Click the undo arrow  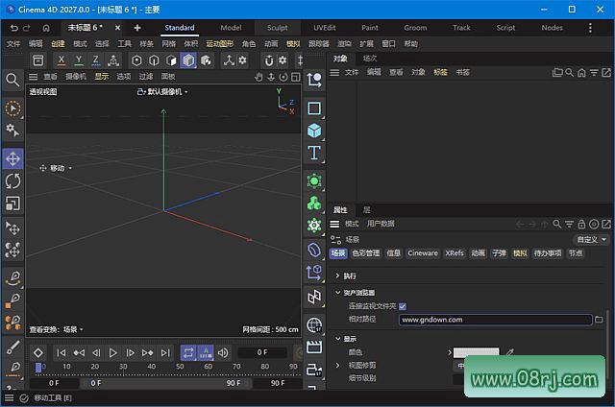tap(14, 28)
